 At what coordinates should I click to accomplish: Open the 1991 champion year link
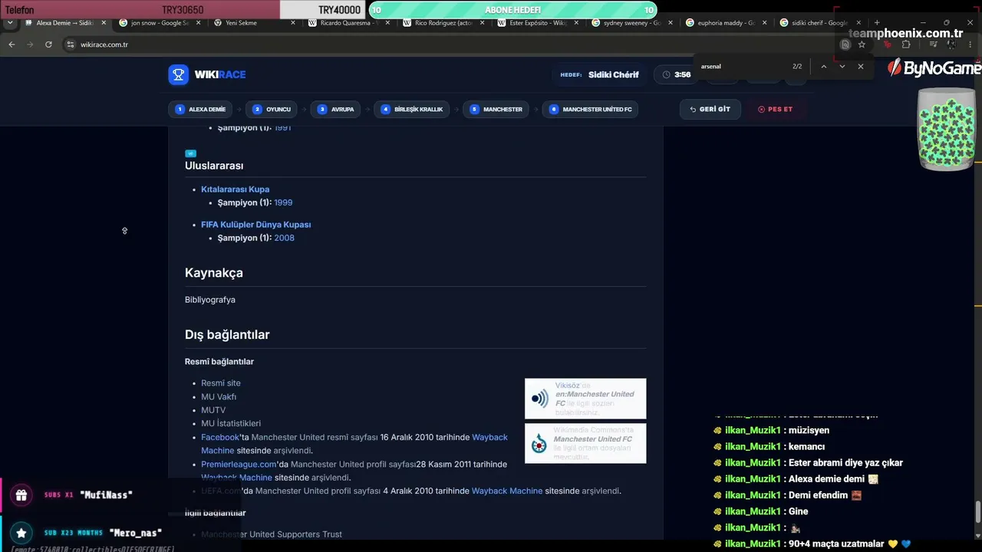(282, 127)
